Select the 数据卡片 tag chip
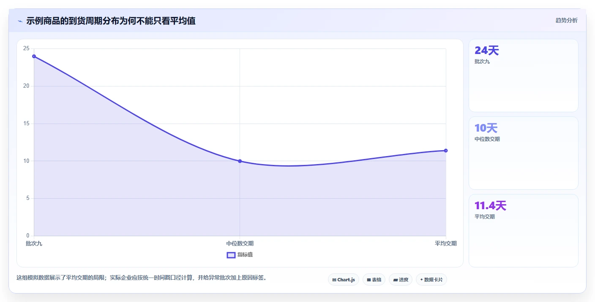Viewport: 595px width, 302px height. coord(431,280)
